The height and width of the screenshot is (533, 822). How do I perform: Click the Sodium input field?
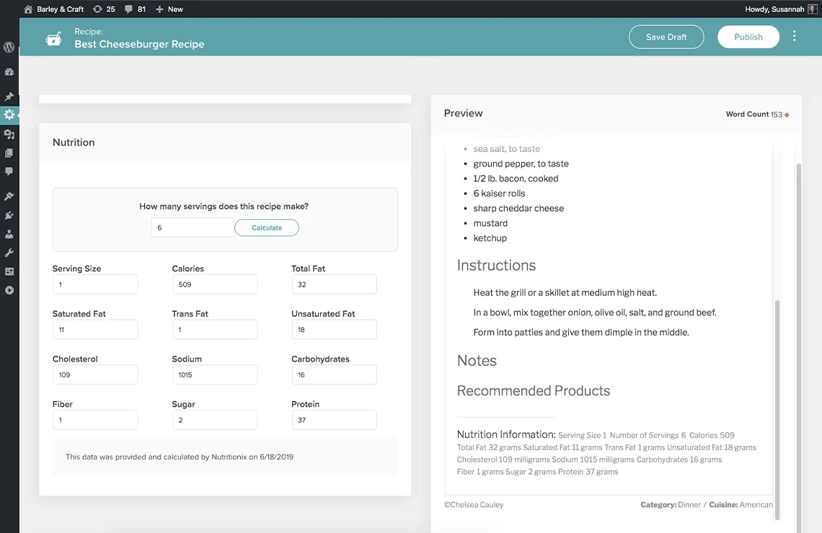[x=215, y=375]
